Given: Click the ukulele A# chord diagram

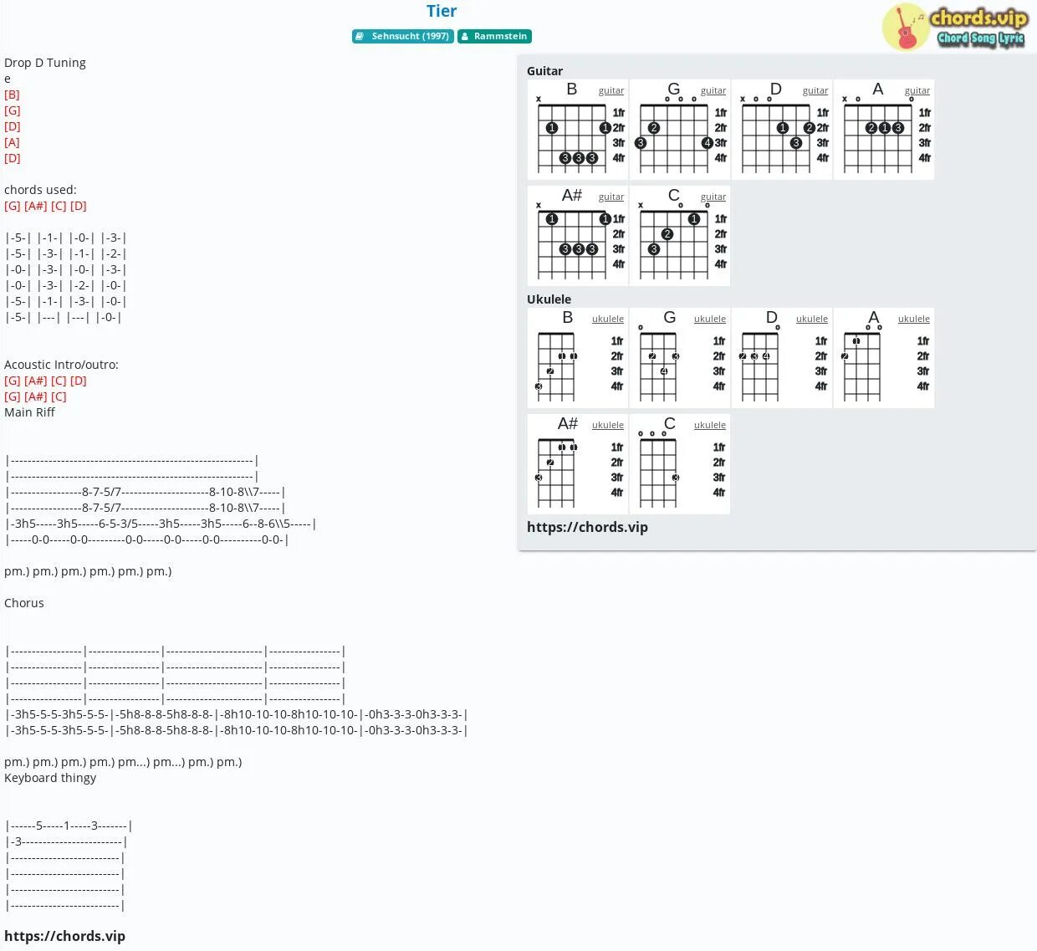Looking at the screenshot, I should (578, 464).
